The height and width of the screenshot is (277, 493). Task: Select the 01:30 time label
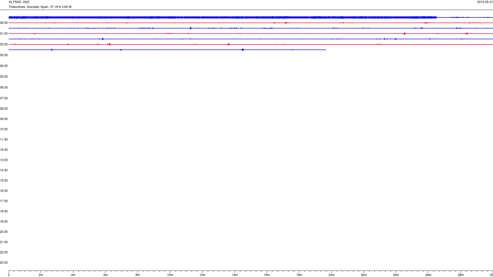(4, 34)
